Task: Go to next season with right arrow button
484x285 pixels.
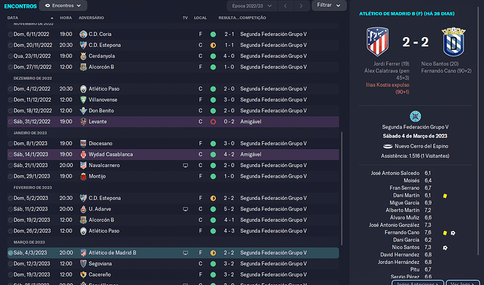Action: coord(301,6)
